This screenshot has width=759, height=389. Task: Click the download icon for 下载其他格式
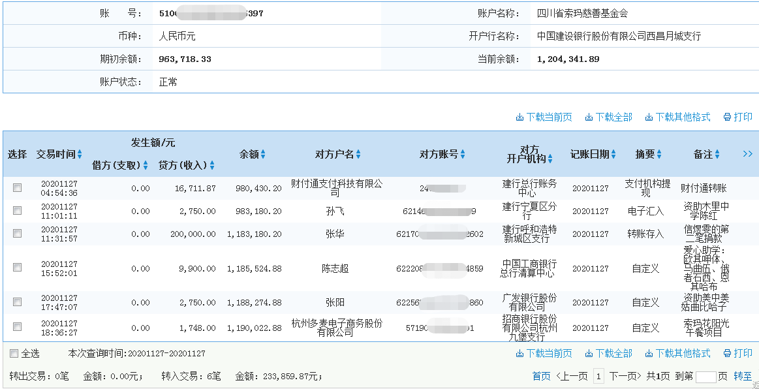649,117
